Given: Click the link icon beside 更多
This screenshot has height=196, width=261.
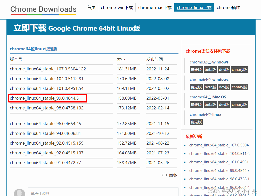Looking at the screenshot, I should (x=164, y=175).
